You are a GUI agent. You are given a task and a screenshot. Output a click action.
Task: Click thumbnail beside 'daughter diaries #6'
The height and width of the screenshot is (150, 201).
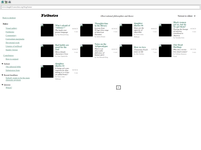coord(126,30)
